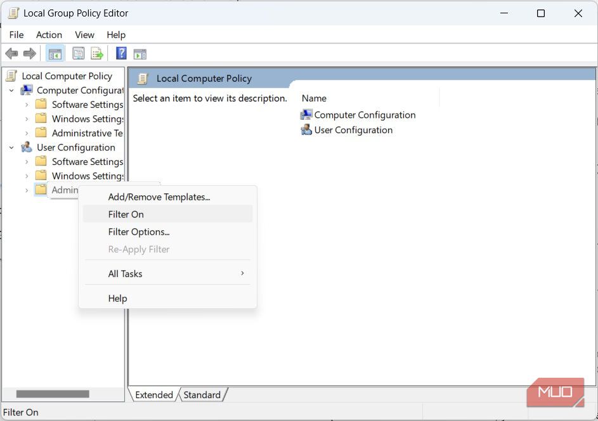
Task: Collapse the Computer Configuration tree node
Action: click(x=11, y=91)
